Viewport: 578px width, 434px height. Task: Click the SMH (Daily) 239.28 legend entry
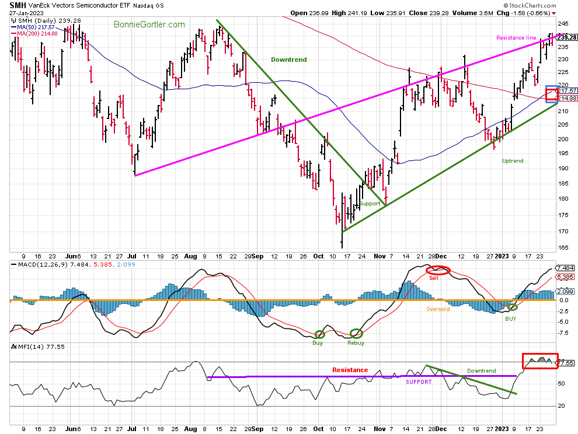[50, 20]
